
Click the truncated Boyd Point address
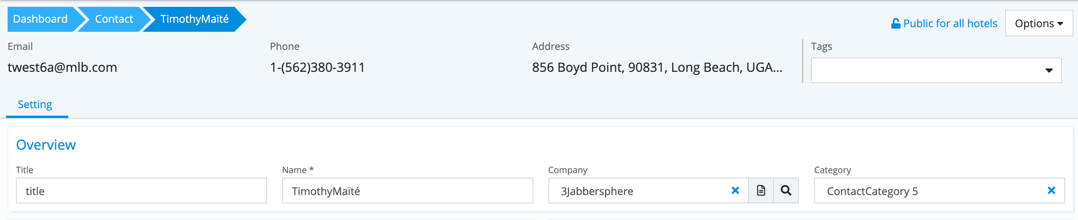pos(657,67)
